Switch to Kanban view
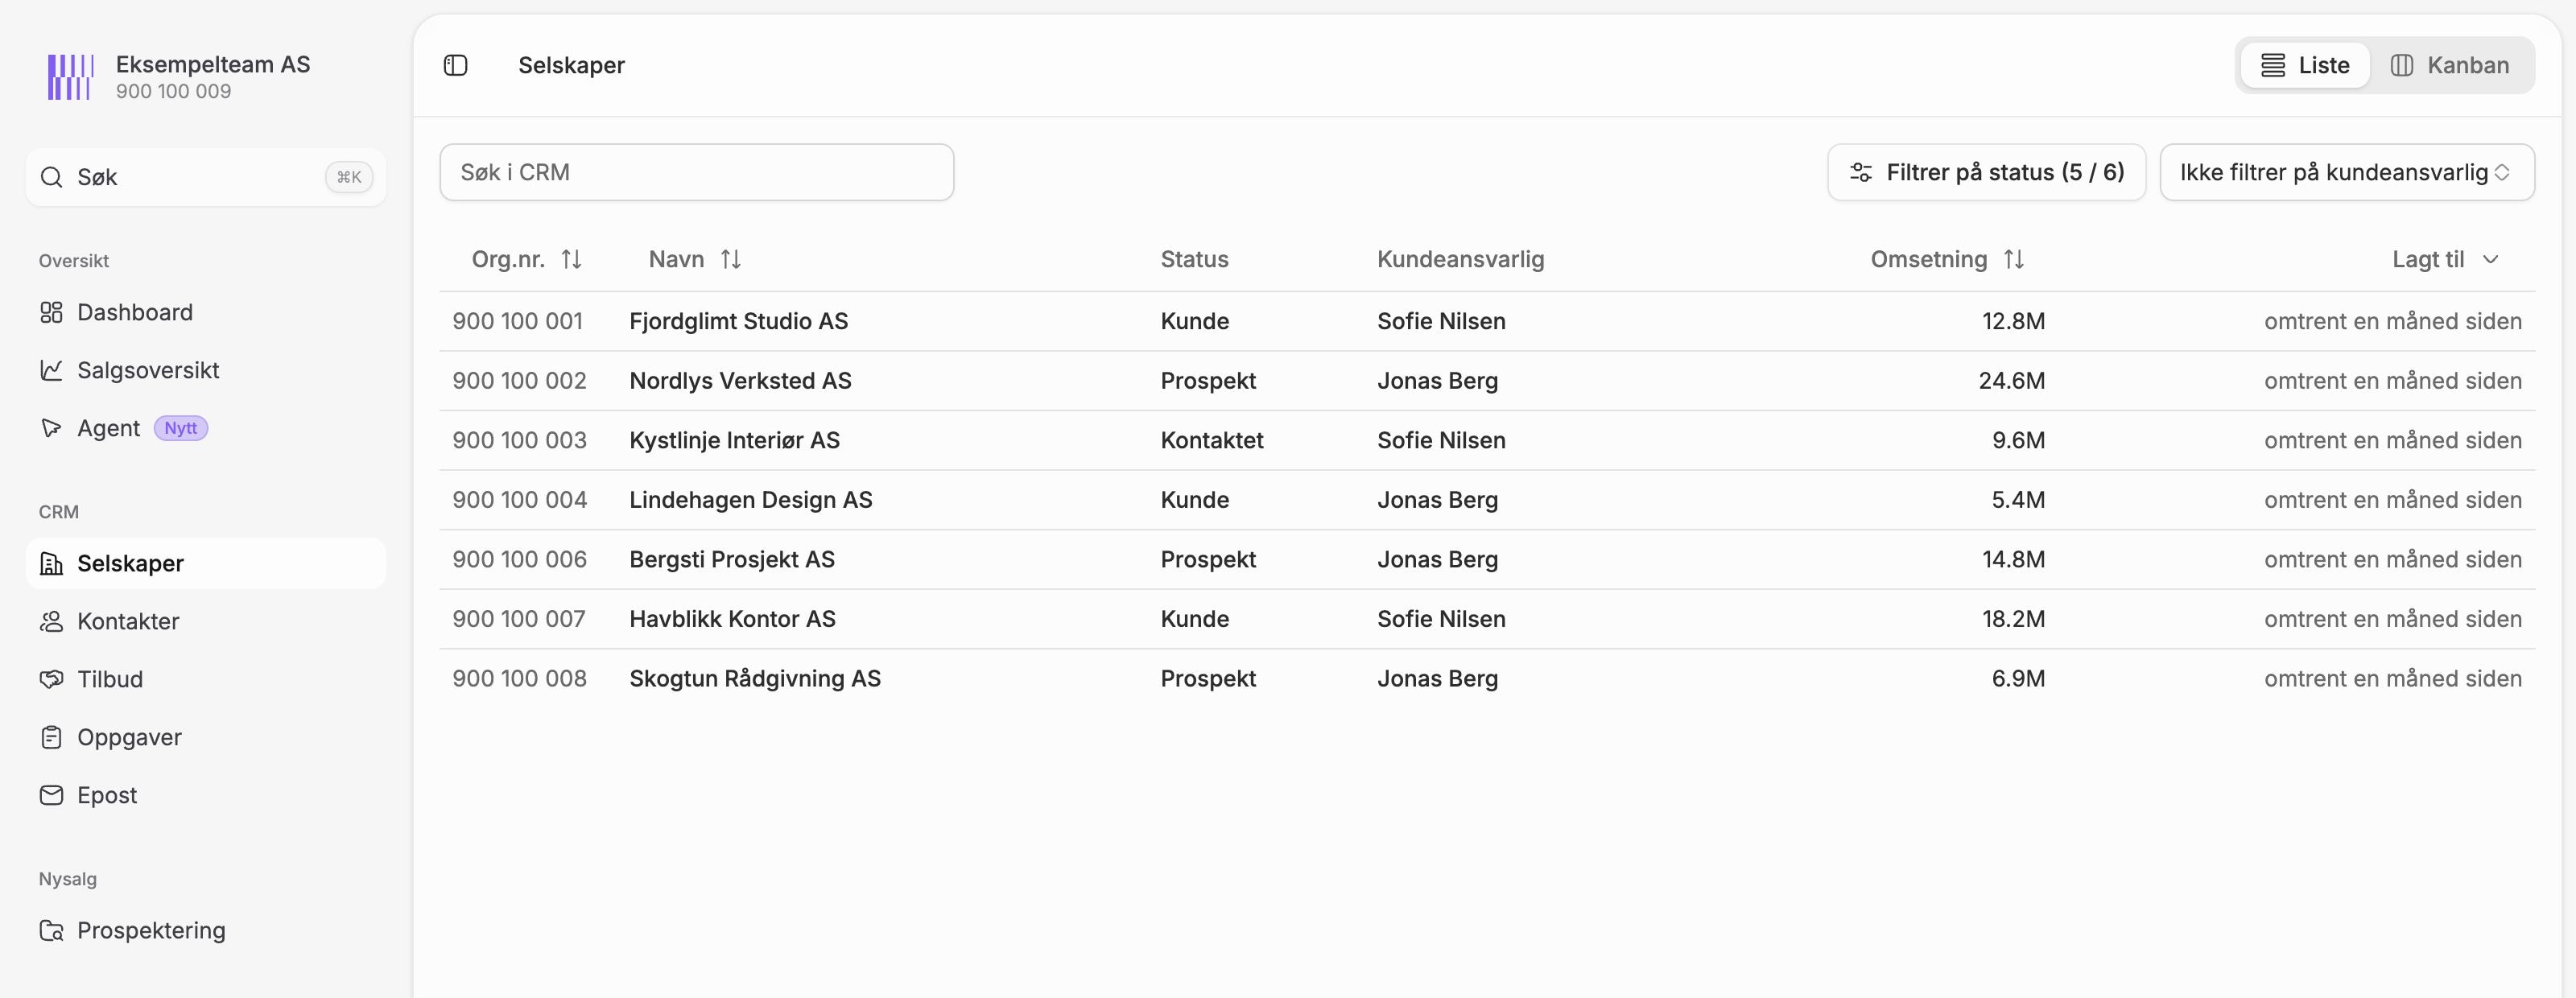The image size is (2576, 998). coord(2449,65)
